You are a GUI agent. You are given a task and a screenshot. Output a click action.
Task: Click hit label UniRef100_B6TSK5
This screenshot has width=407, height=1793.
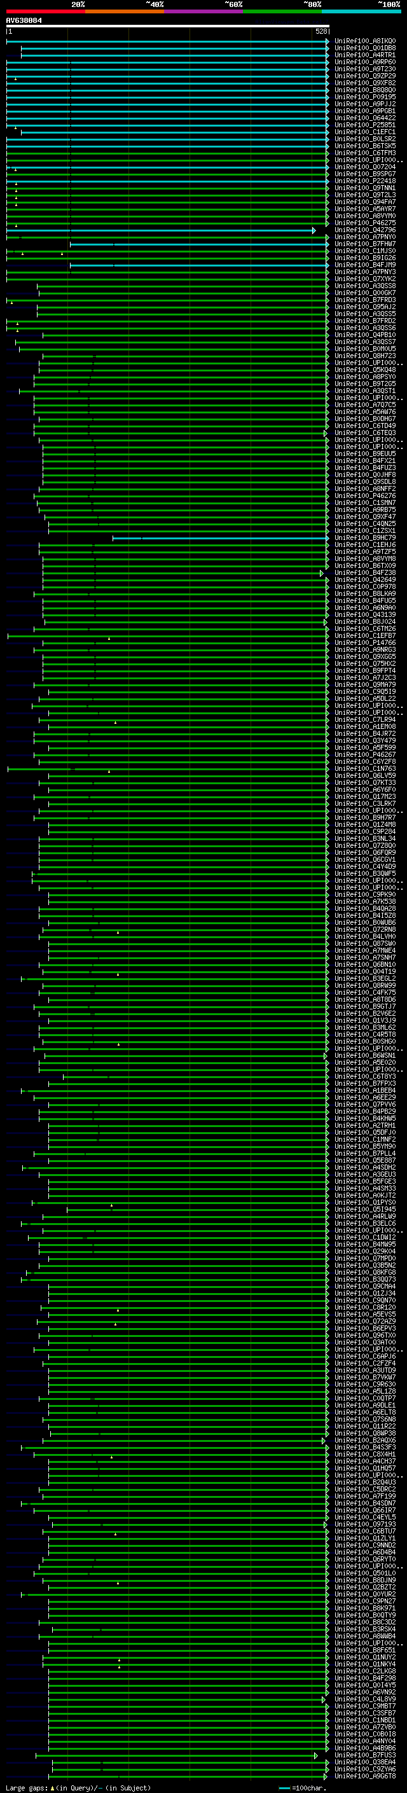click(364, 146)
